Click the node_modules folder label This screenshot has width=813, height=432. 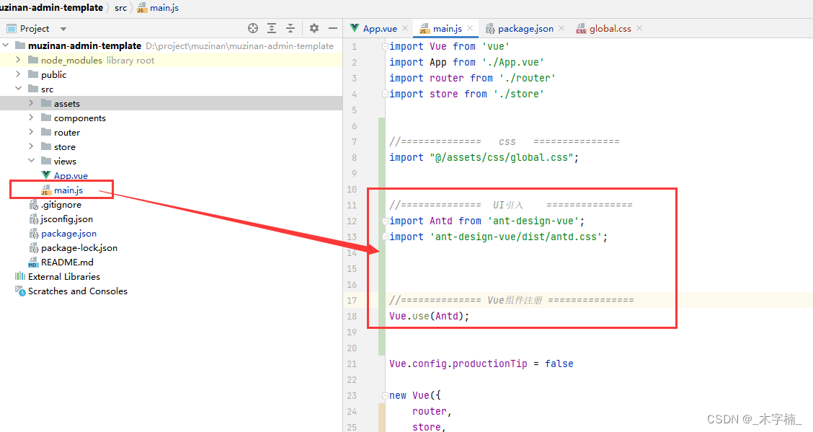coord(71,60)
